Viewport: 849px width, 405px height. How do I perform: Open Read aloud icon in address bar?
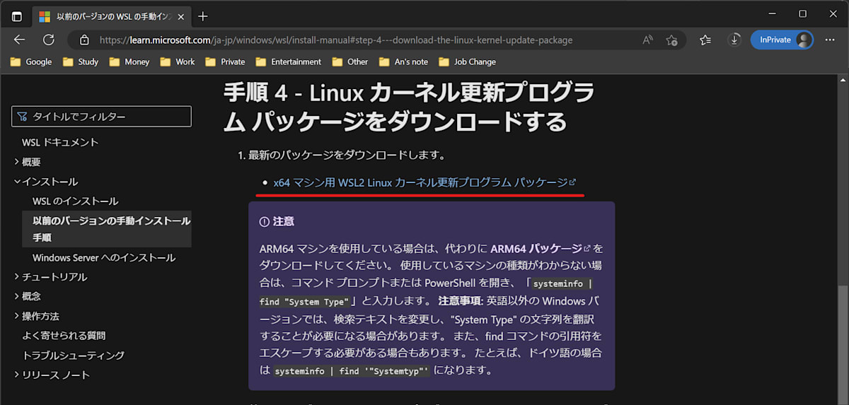[647, 40]
